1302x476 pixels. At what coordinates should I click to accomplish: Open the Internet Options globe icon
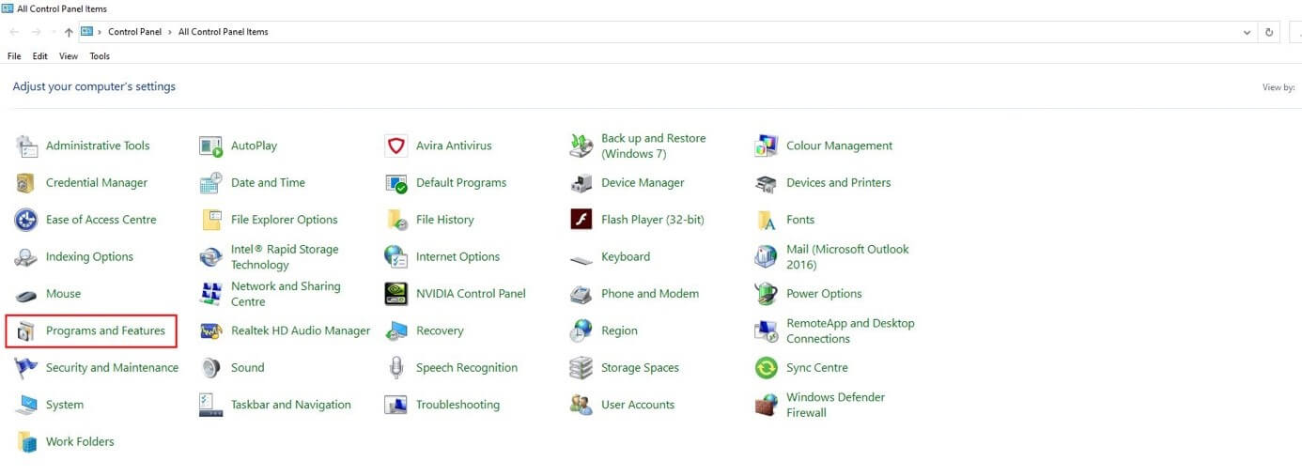[396, 257]
